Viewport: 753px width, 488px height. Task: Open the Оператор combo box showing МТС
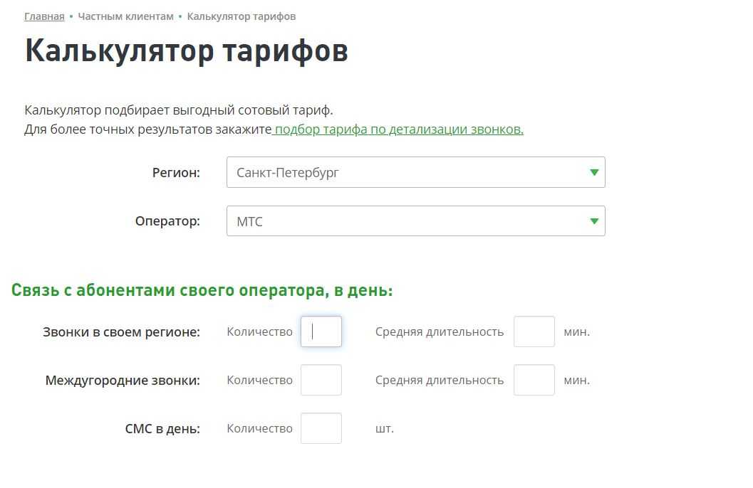[x=406, y=221]
